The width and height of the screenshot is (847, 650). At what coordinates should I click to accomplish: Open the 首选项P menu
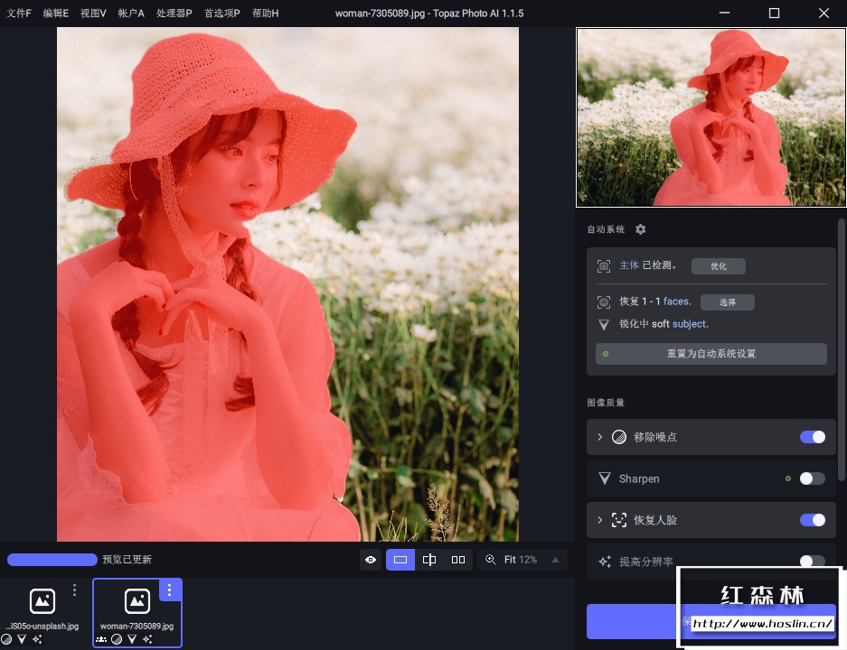pyautogui.click(x=222, y=13)
